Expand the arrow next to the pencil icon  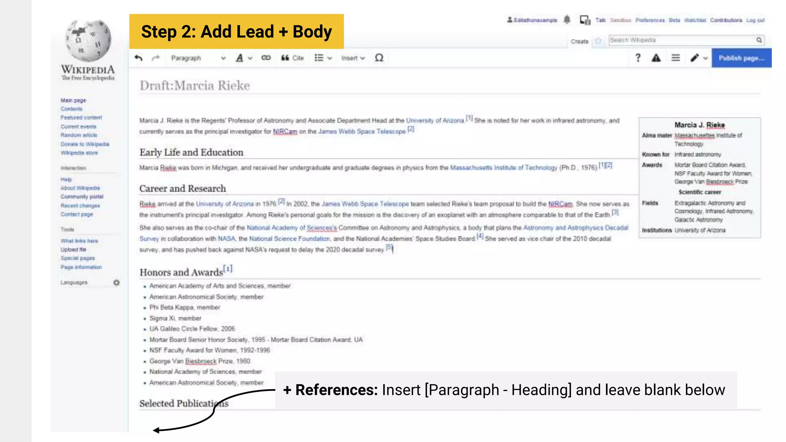click(x=705, y=58)
